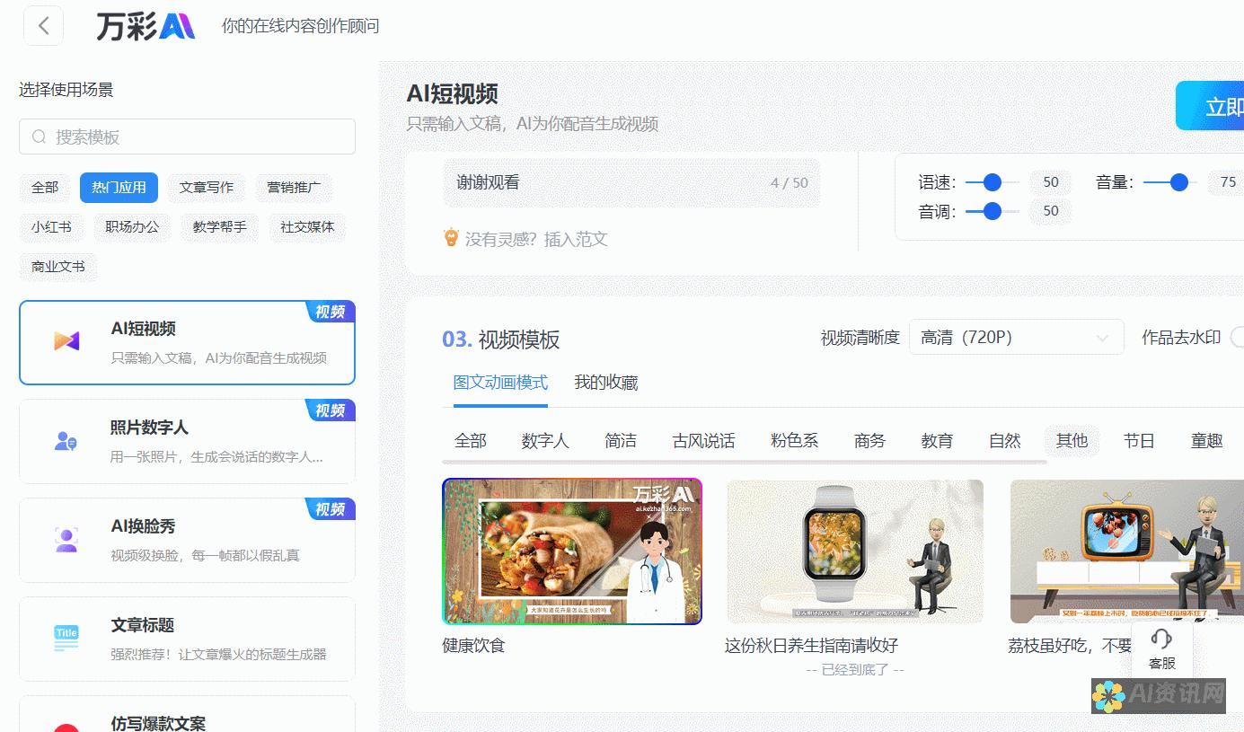Click the 音量 value box 75
This screenshot has width=1244, height=732.
1228,182
